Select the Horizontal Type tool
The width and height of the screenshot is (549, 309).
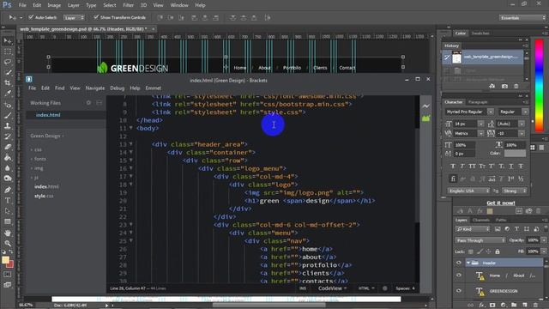click(8, 200)
